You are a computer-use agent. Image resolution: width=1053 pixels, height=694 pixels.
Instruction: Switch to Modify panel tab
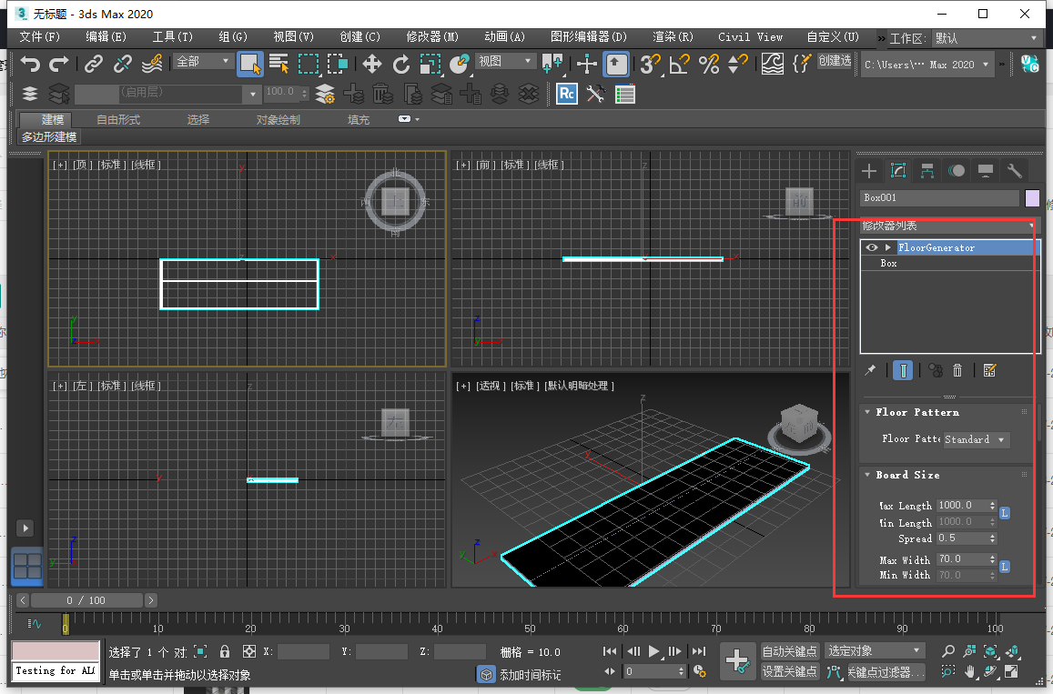point(898,170)
